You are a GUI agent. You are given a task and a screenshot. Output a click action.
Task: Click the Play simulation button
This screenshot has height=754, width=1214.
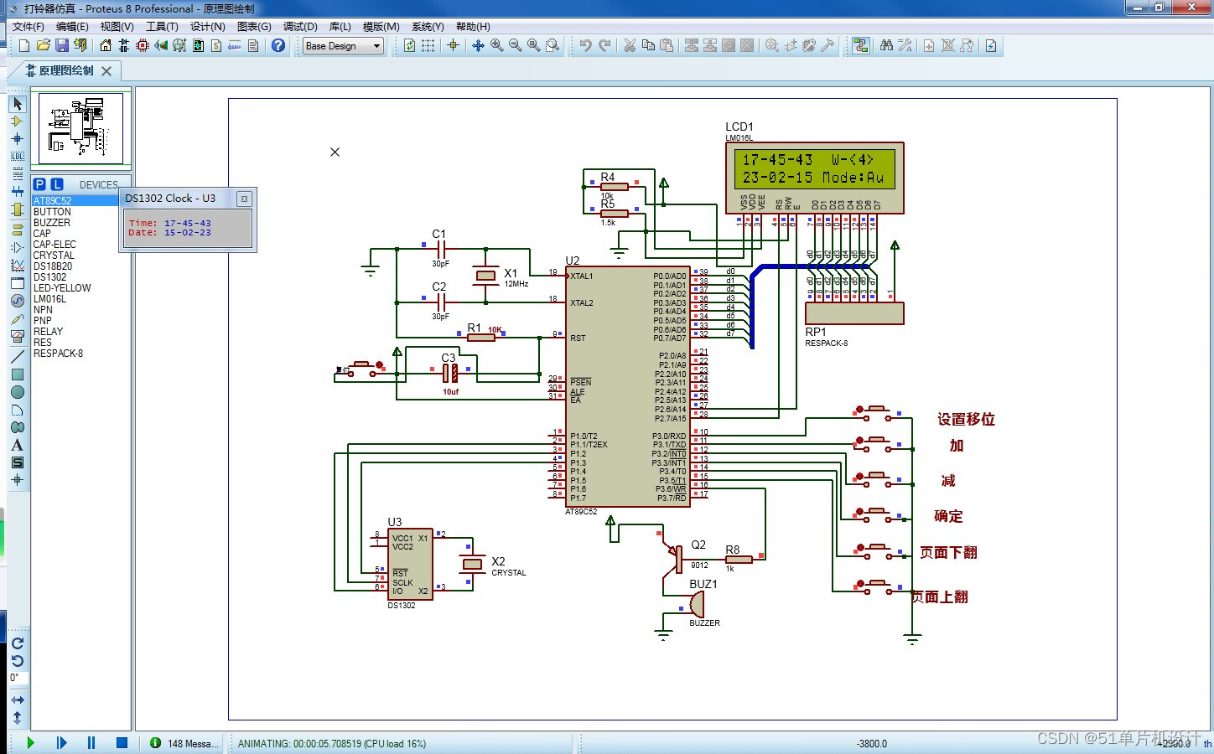31,743
